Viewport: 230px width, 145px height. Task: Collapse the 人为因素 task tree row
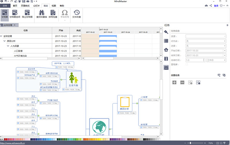tap(8, 46)
